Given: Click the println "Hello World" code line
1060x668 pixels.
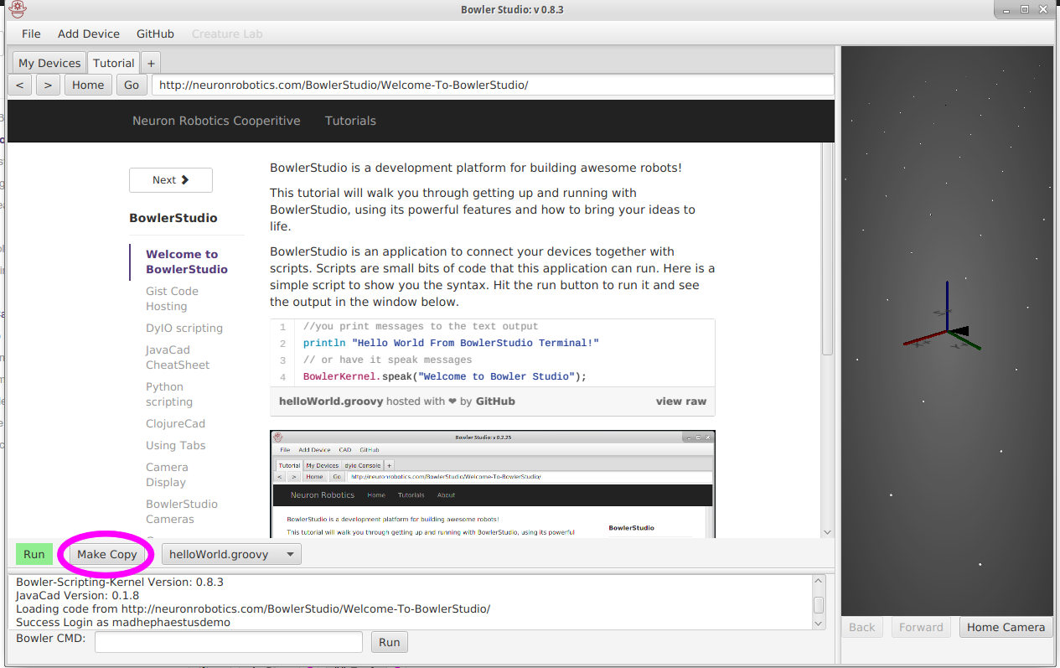Looking at the screenshot, I should 451,343.
